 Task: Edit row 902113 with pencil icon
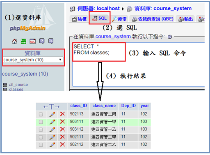52,114
